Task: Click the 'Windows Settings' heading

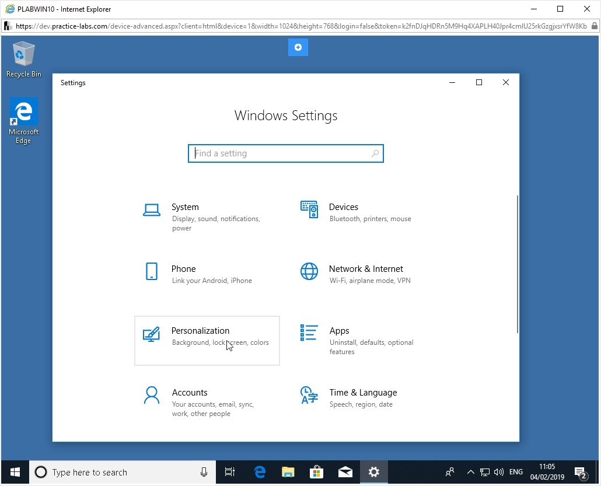Action: 286,116
